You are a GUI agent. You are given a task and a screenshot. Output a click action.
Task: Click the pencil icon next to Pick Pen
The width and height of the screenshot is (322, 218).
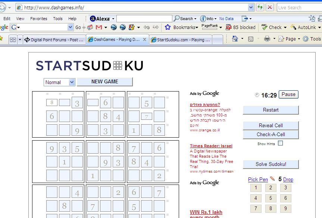pos(272,179)
